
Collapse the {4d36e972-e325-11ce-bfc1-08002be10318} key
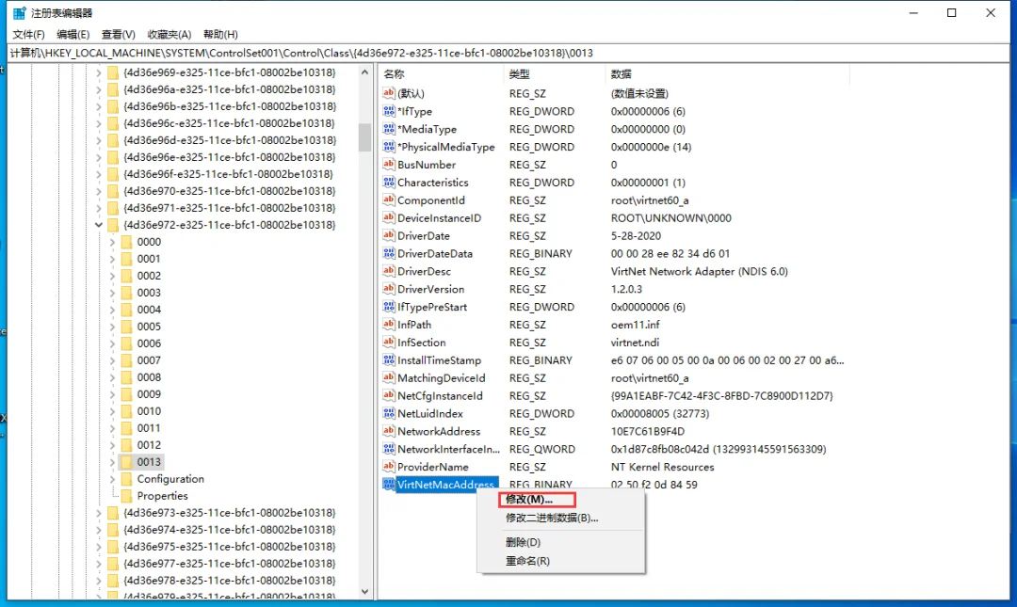(99, 225)
